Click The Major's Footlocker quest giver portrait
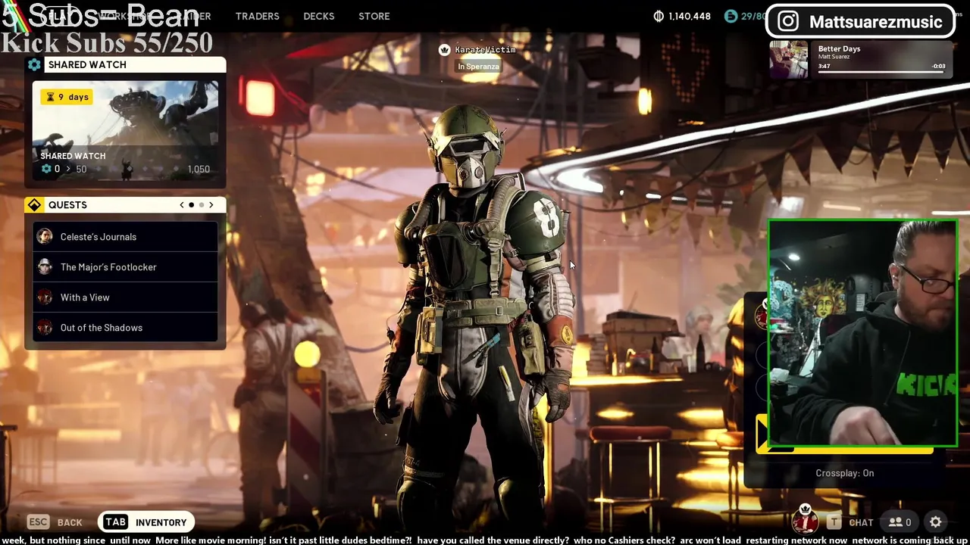Image resolution: width=970 pixels, height=545 pixels. coord(45,267)
